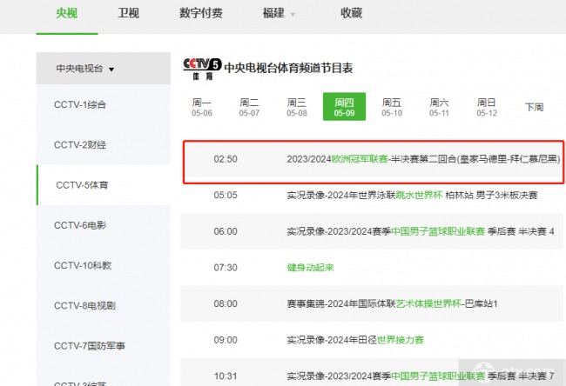Image resolution: width=566 pixels, height=386 pixels.
Task: Select CCTV-6电影 channel
Action: point(104,225)
